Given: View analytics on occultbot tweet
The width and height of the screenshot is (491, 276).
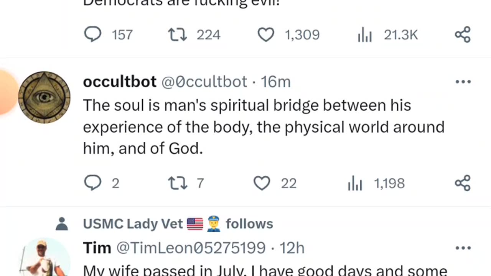Looking at the screenshot, I should [355, 184].
